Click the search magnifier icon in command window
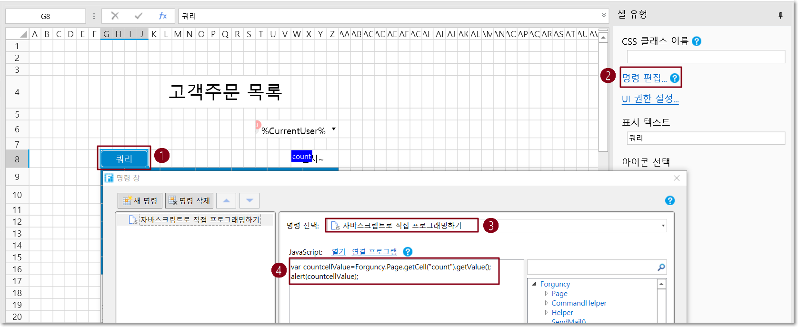This screenshot has width=798, height=327. click(661, 268)
